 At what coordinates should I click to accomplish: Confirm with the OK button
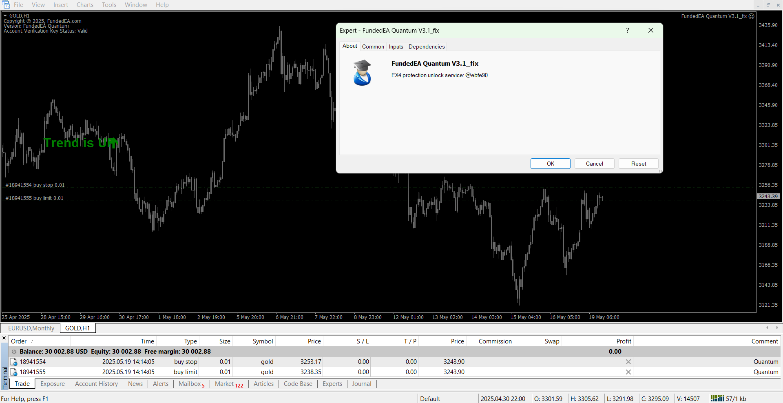pos(551,164)
